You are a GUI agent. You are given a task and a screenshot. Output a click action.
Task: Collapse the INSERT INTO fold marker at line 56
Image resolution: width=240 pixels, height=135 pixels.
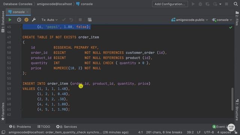(21, 84)
